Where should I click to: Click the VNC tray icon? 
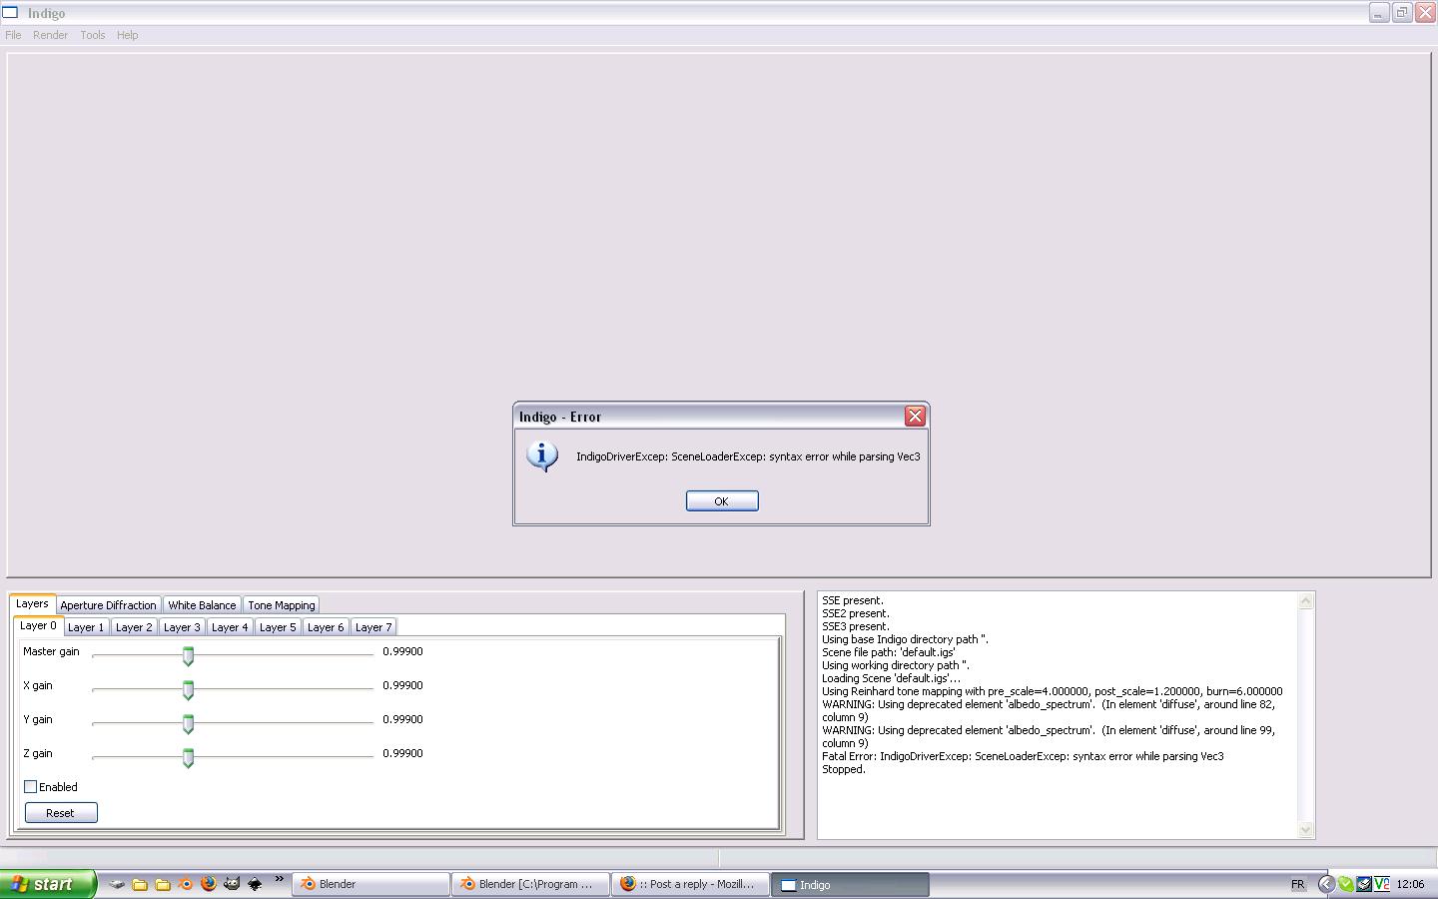[1381, 884]
